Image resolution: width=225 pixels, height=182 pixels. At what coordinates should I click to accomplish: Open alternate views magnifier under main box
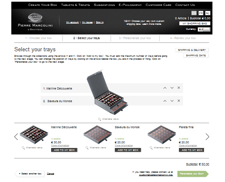click(x=99, y=119)
